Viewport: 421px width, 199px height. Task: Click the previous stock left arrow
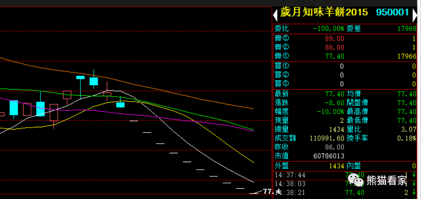(275, 16)
